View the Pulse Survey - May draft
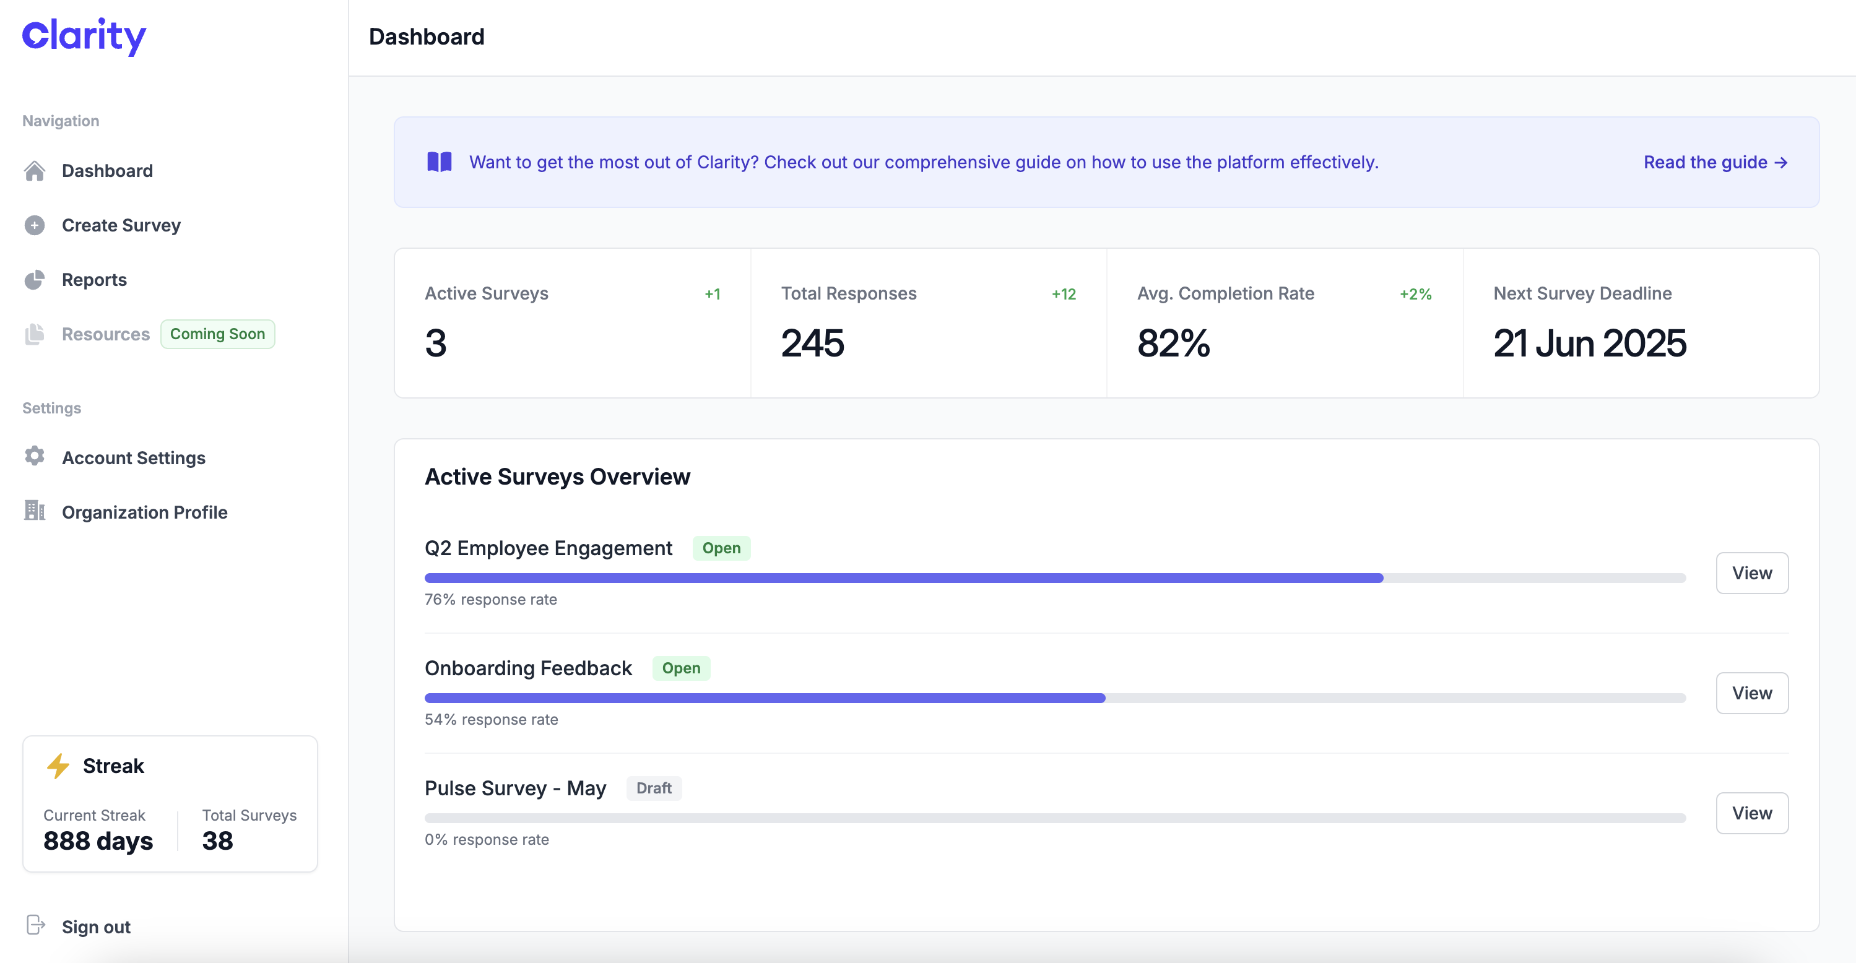 point(1751,813)
